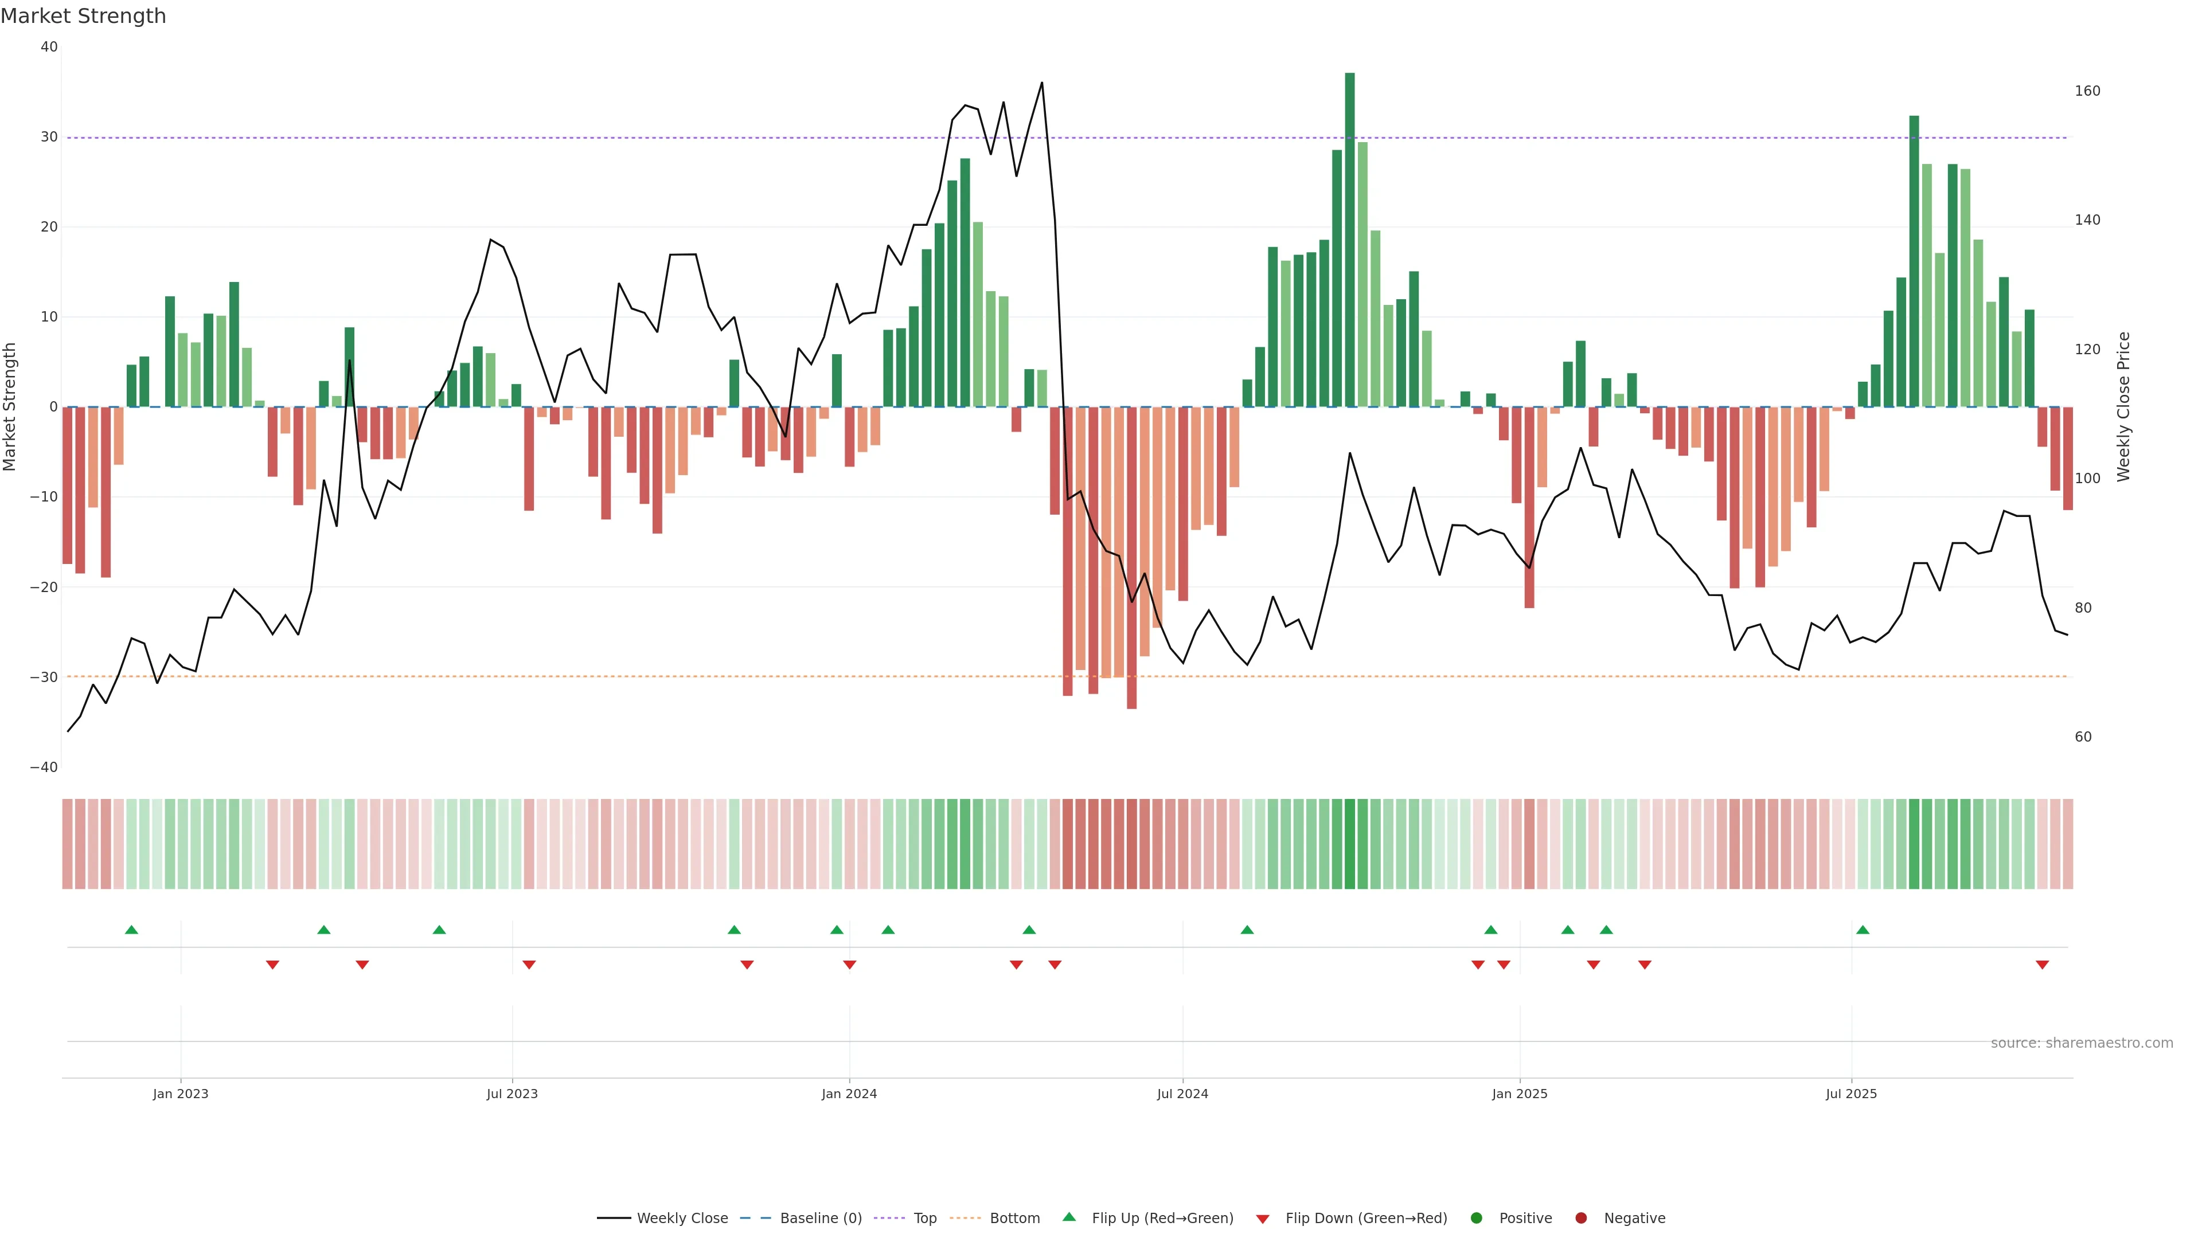Viewport: 2202px width, 1238px height.
Task: Click the Positive green circle legend icon
Action: tap(1476, 1219)
